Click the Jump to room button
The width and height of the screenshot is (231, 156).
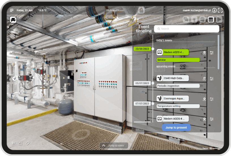114,145
